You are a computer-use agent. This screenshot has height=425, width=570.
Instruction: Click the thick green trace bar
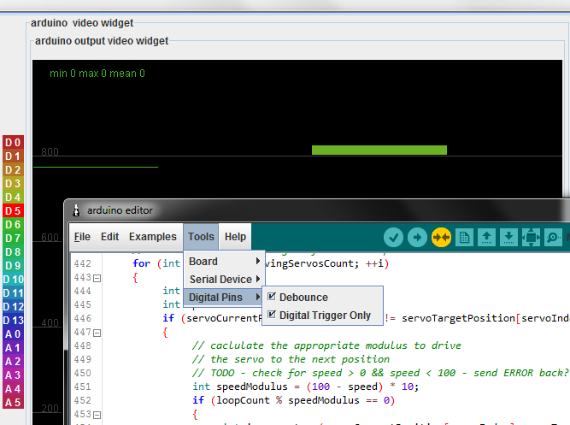point(379,150)
